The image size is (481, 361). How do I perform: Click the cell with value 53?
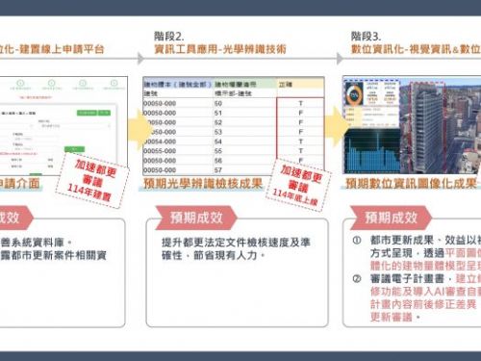coord(218,132)
